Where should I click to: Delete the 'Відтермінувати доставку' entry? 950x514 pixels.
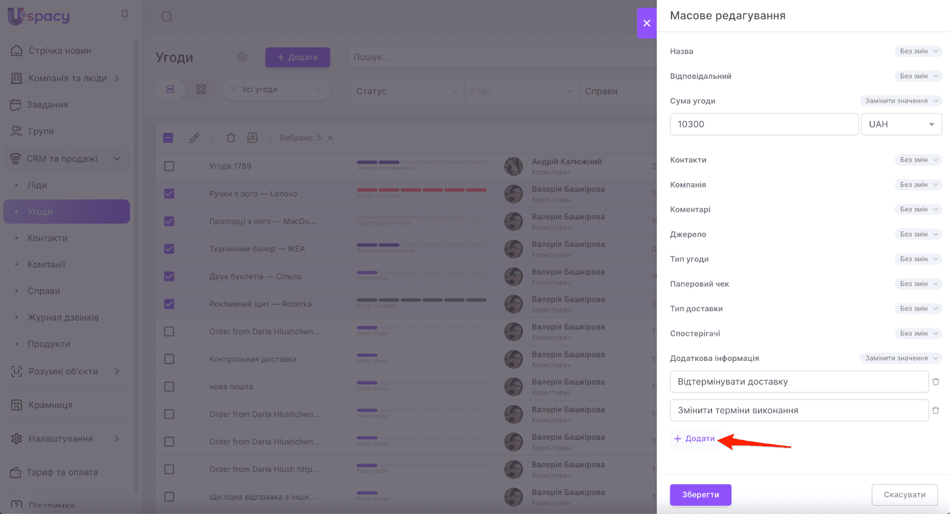936,382
